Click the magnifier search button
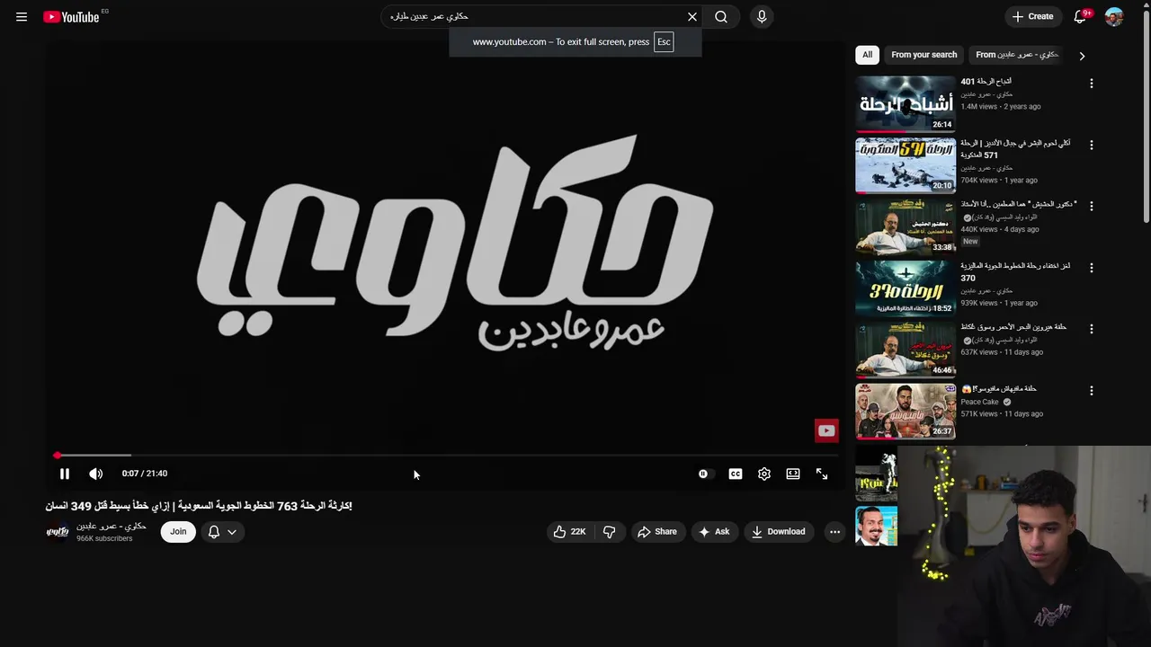 pyautogui.click(x=721, y=16)
